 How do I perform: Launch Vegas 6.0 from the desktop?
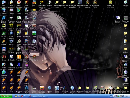click(x=19, y=57)
